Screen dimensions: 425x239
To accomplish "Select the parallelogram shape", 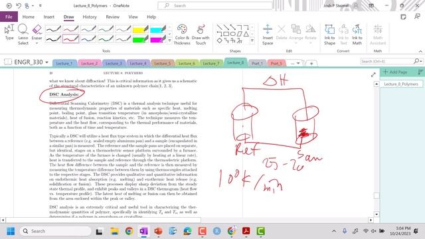I will click(x=239, y=34).
